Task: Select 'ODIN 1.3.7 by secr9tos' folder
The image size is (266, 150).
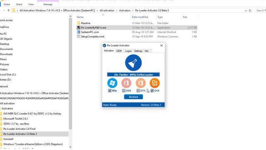Action: (16, 124)
